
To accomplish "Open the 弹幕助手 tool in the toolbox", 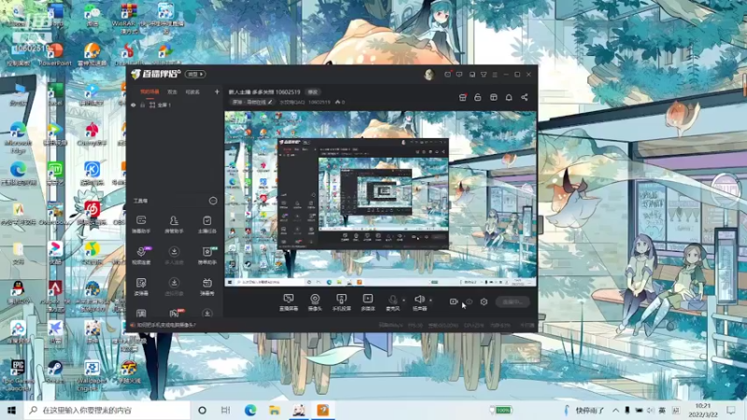I will click(x=141, y=224).
